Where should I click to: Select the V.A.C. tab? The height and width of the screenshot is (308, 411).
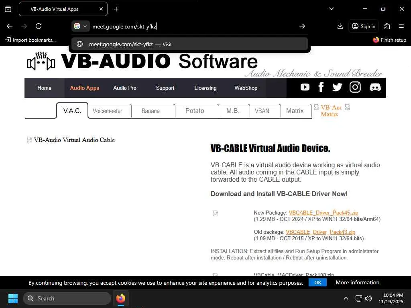[72, 111]
